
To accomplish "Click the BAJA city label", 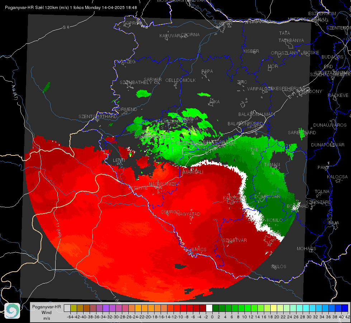I will pos(334,223).
